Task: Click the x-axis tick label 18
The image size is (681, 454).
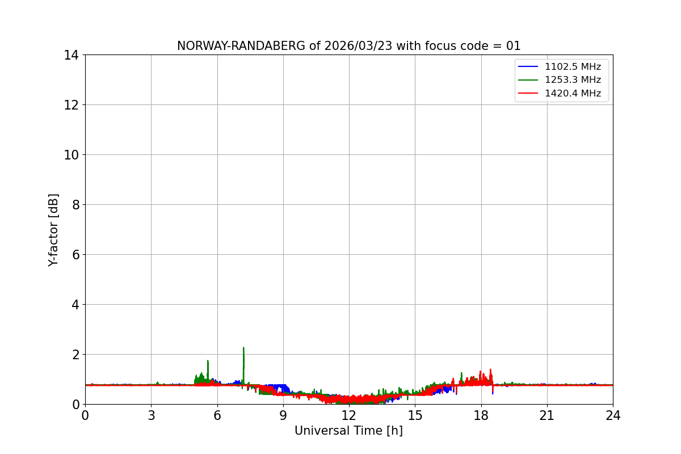Action: pyautogui.click(x=481, y=415)
